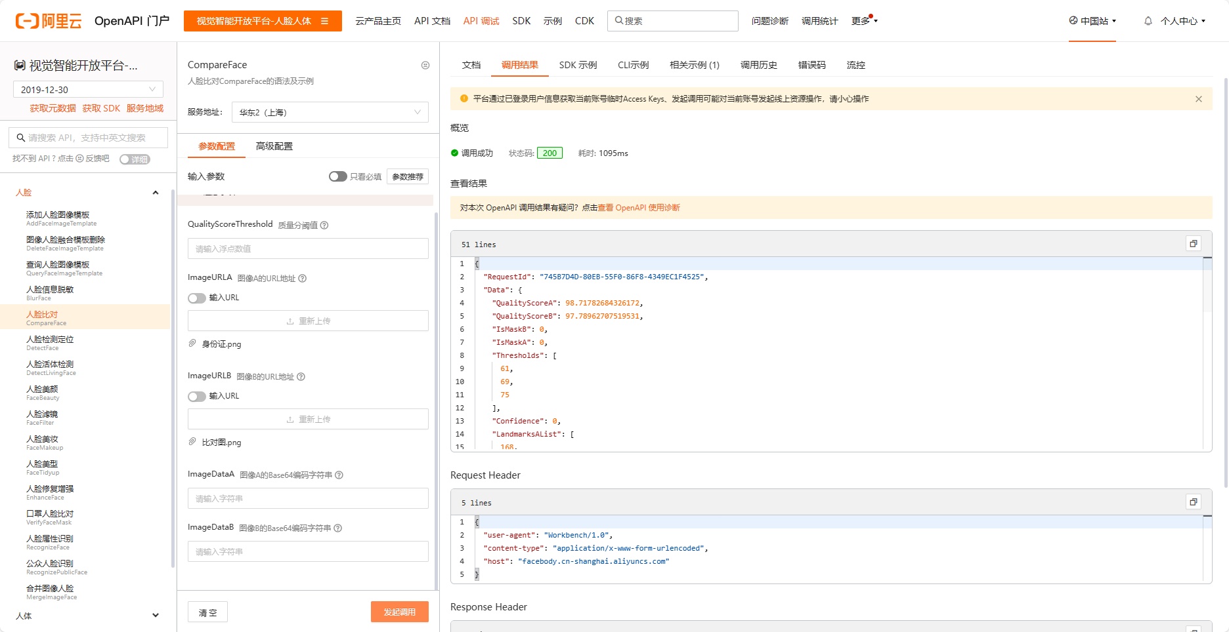
Task: Copy the Request Header JSON
Action: (x=1194, y=502)
